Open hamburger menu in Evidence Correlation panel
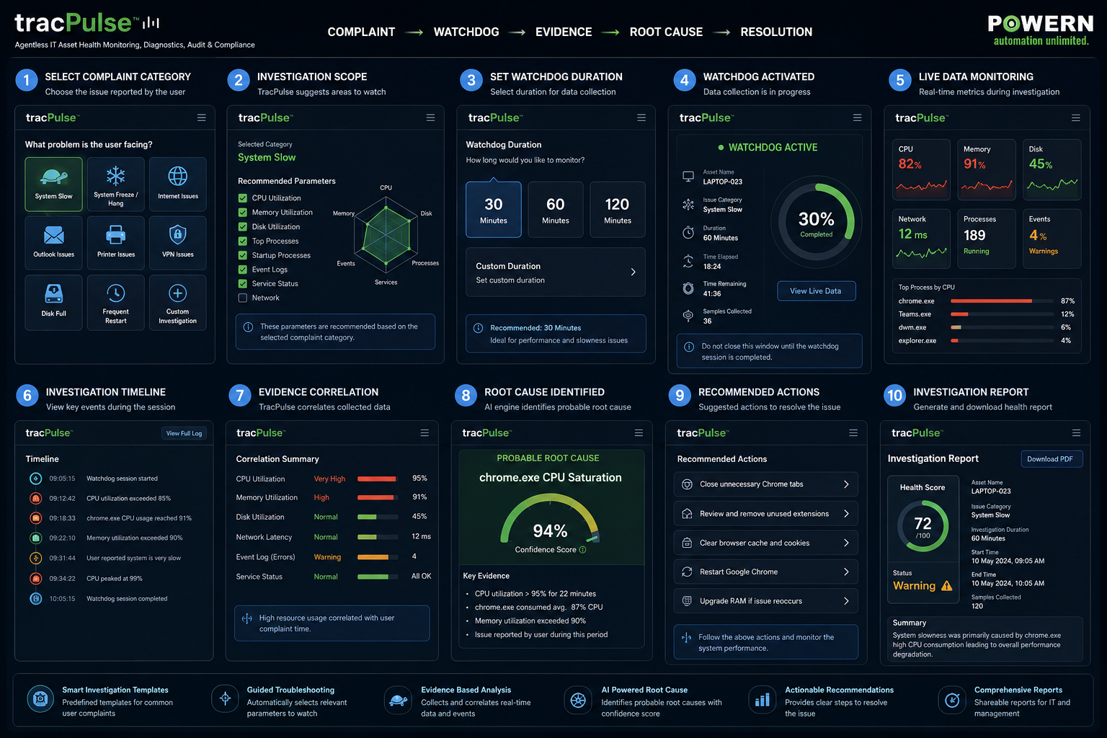Image resolution: width=1107 pixels, height=738 pixels. tap(424, 432)
